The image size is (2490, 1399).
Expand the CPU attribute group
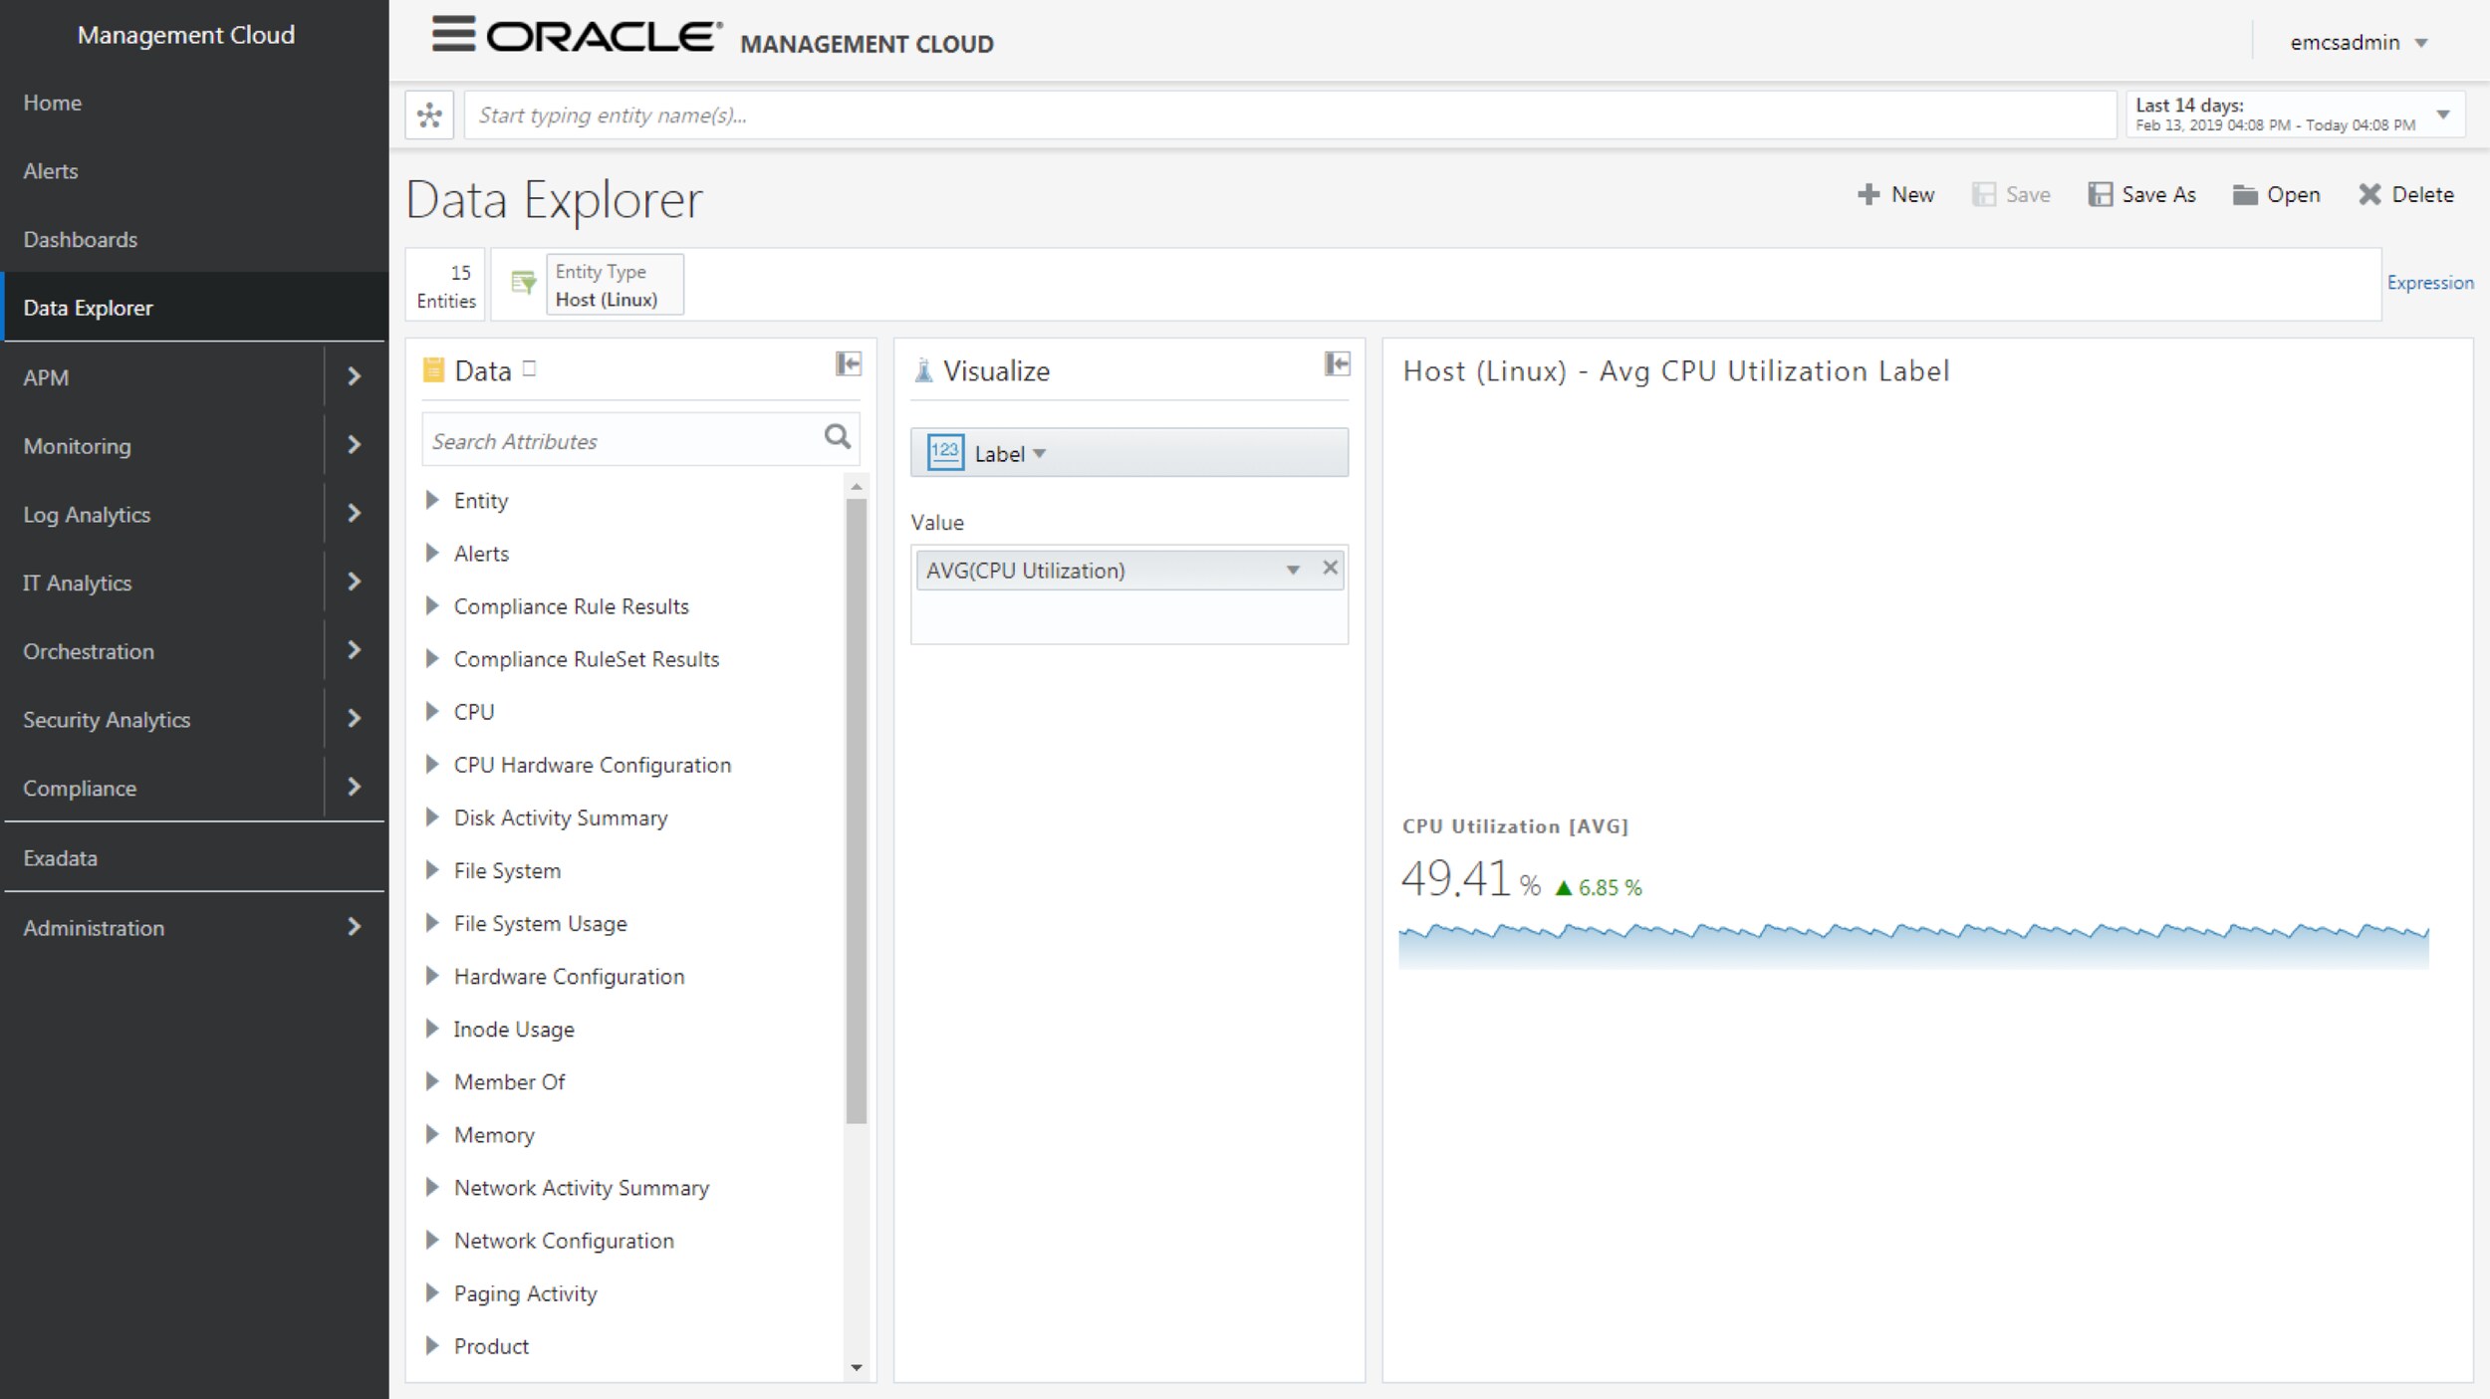[x=432, y=712]
